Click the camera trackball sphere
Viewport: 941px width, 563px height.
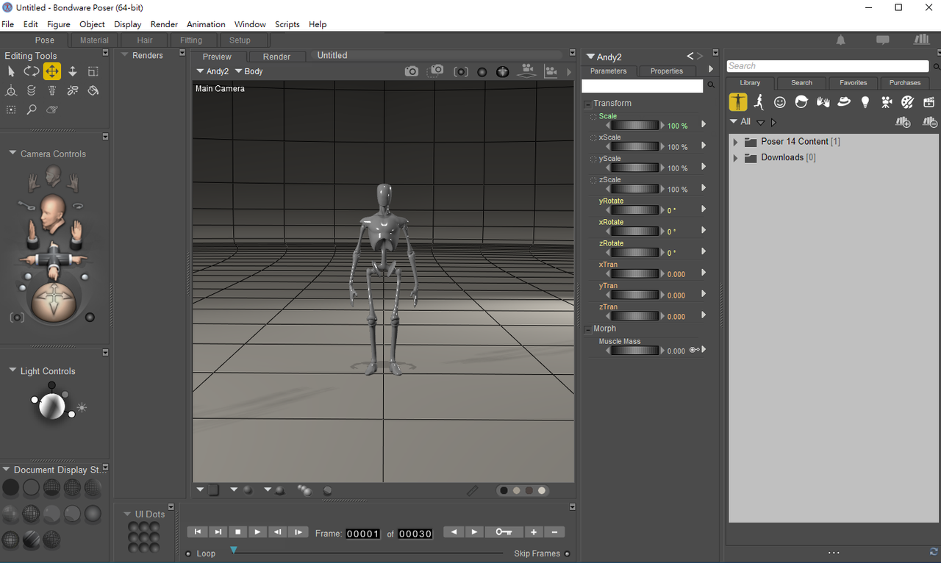pyautogui.click(x=52, y=301)
